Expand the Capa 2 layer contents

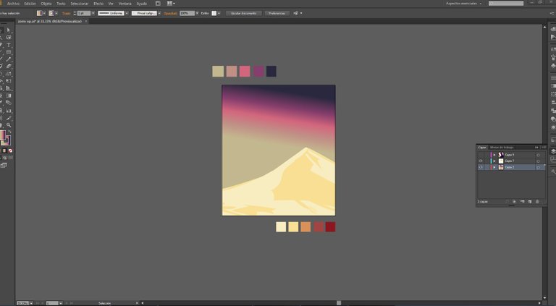[494, 167]
